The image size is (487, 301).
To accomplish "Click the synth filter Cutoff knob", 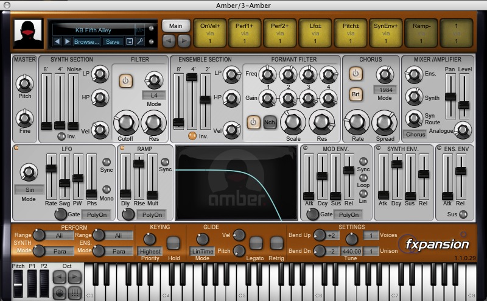I will click(126, 122).
